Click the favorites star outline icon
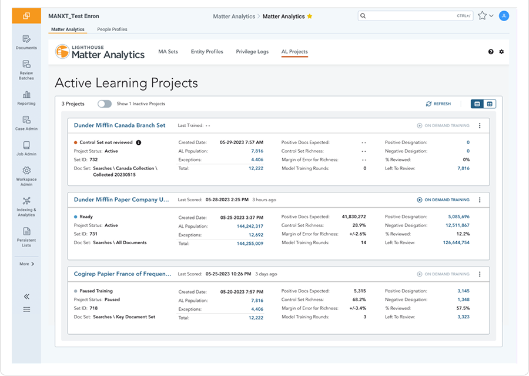This screenshot has width=529, height=376. click(x=482, y=15)
